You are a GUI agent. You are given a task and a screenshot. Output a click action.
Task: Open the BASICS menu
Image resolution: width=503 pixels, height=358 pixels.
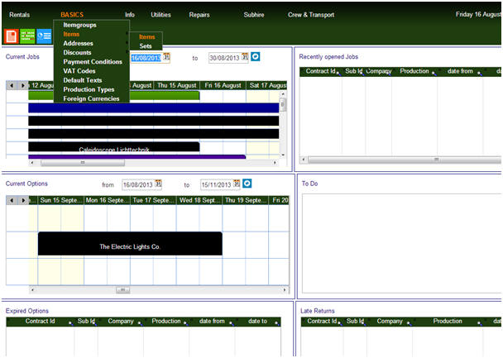click(x=72, y=15)
